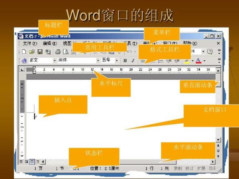Click the Increase Indent icon
Screen dimensions: 239x179
[x=177, y=61]
